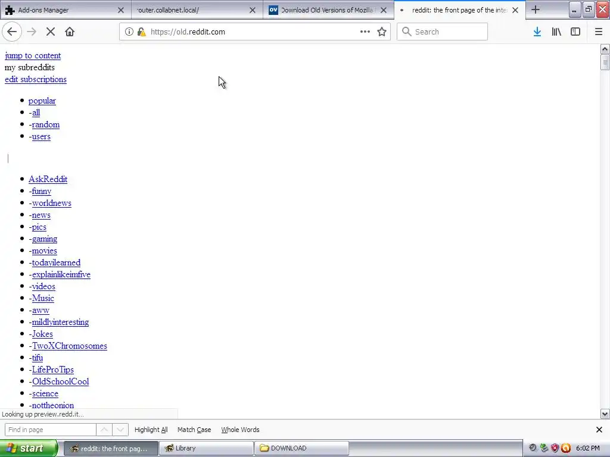Follow the jump to content link
This screenshot has height=457, width=610.
coord(33,55)
